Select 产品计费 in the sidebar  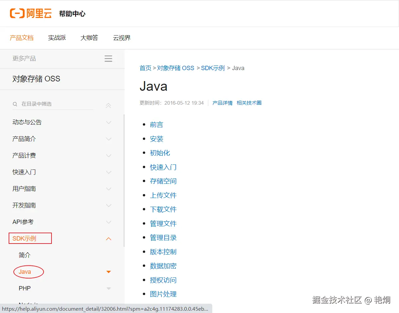tap(24, 156)
